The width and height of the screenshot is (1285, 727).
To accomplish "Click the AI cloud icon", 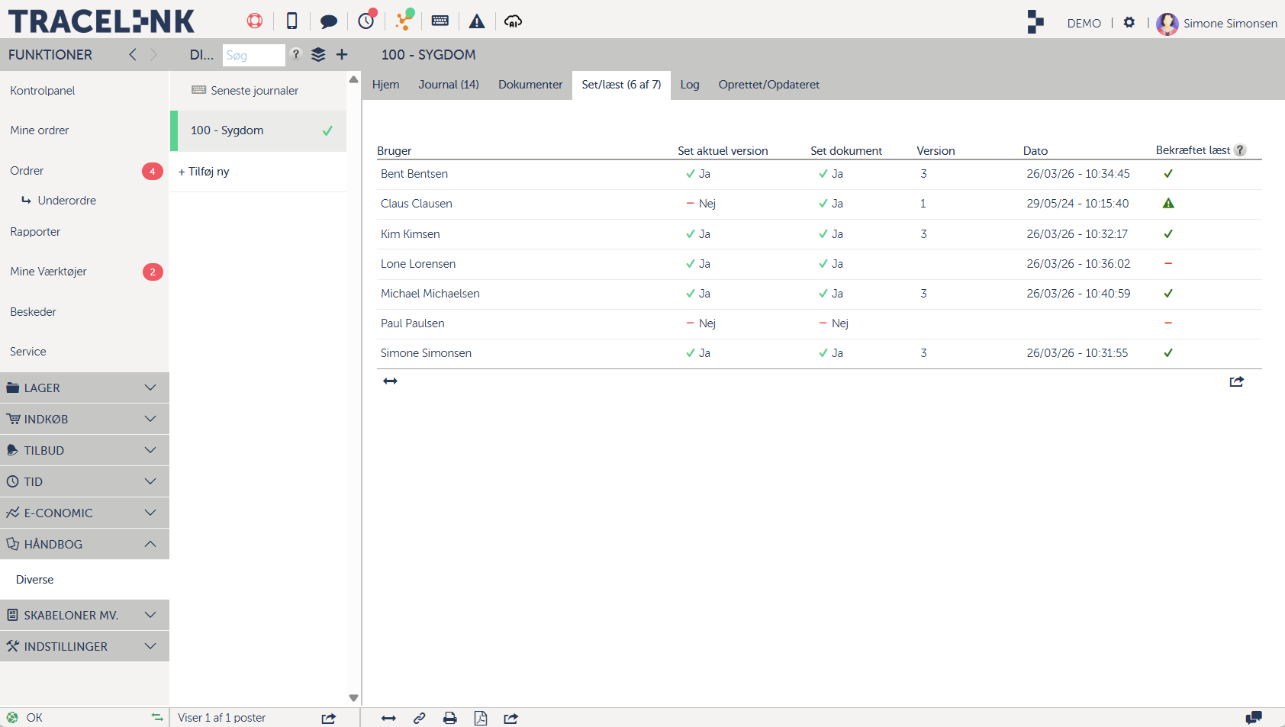I will (x=514, y=21).
